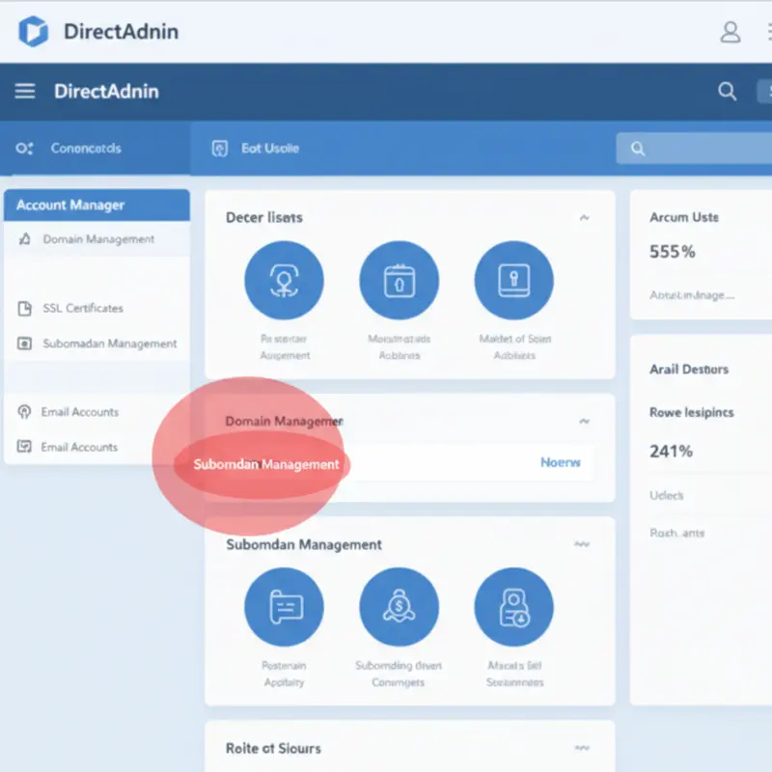The image size is (772, 772).
Task: Open the hamburger navigation menu
Action: [24, 91]
